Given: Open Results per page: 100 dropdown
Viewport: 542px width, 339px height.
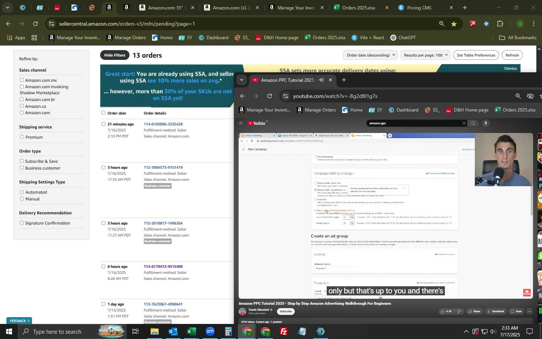Looking at the screenshot, I should pyautogui.click(x=425, y=55).
